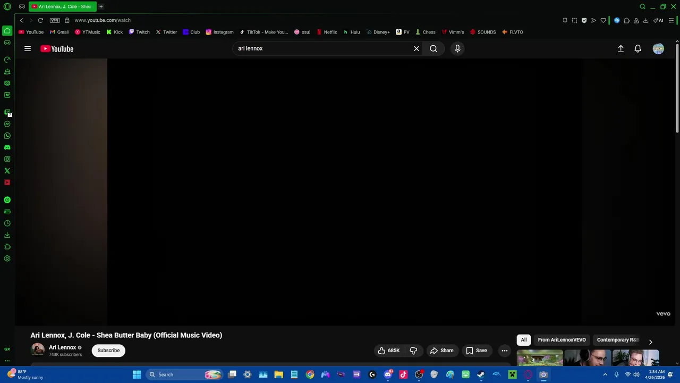The width and height of the screenshot is (680, 383).
Task: Open the Ari Lennox channel name link
Action: (62, 347)
